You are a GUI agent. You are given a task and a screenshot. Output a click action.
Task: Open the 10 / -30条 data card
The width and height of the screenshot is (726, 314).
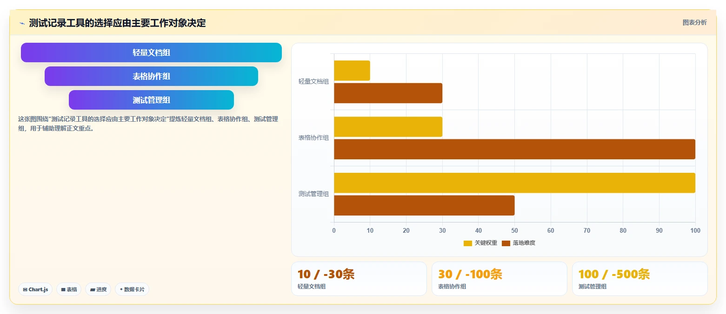(x=359, y=279)
